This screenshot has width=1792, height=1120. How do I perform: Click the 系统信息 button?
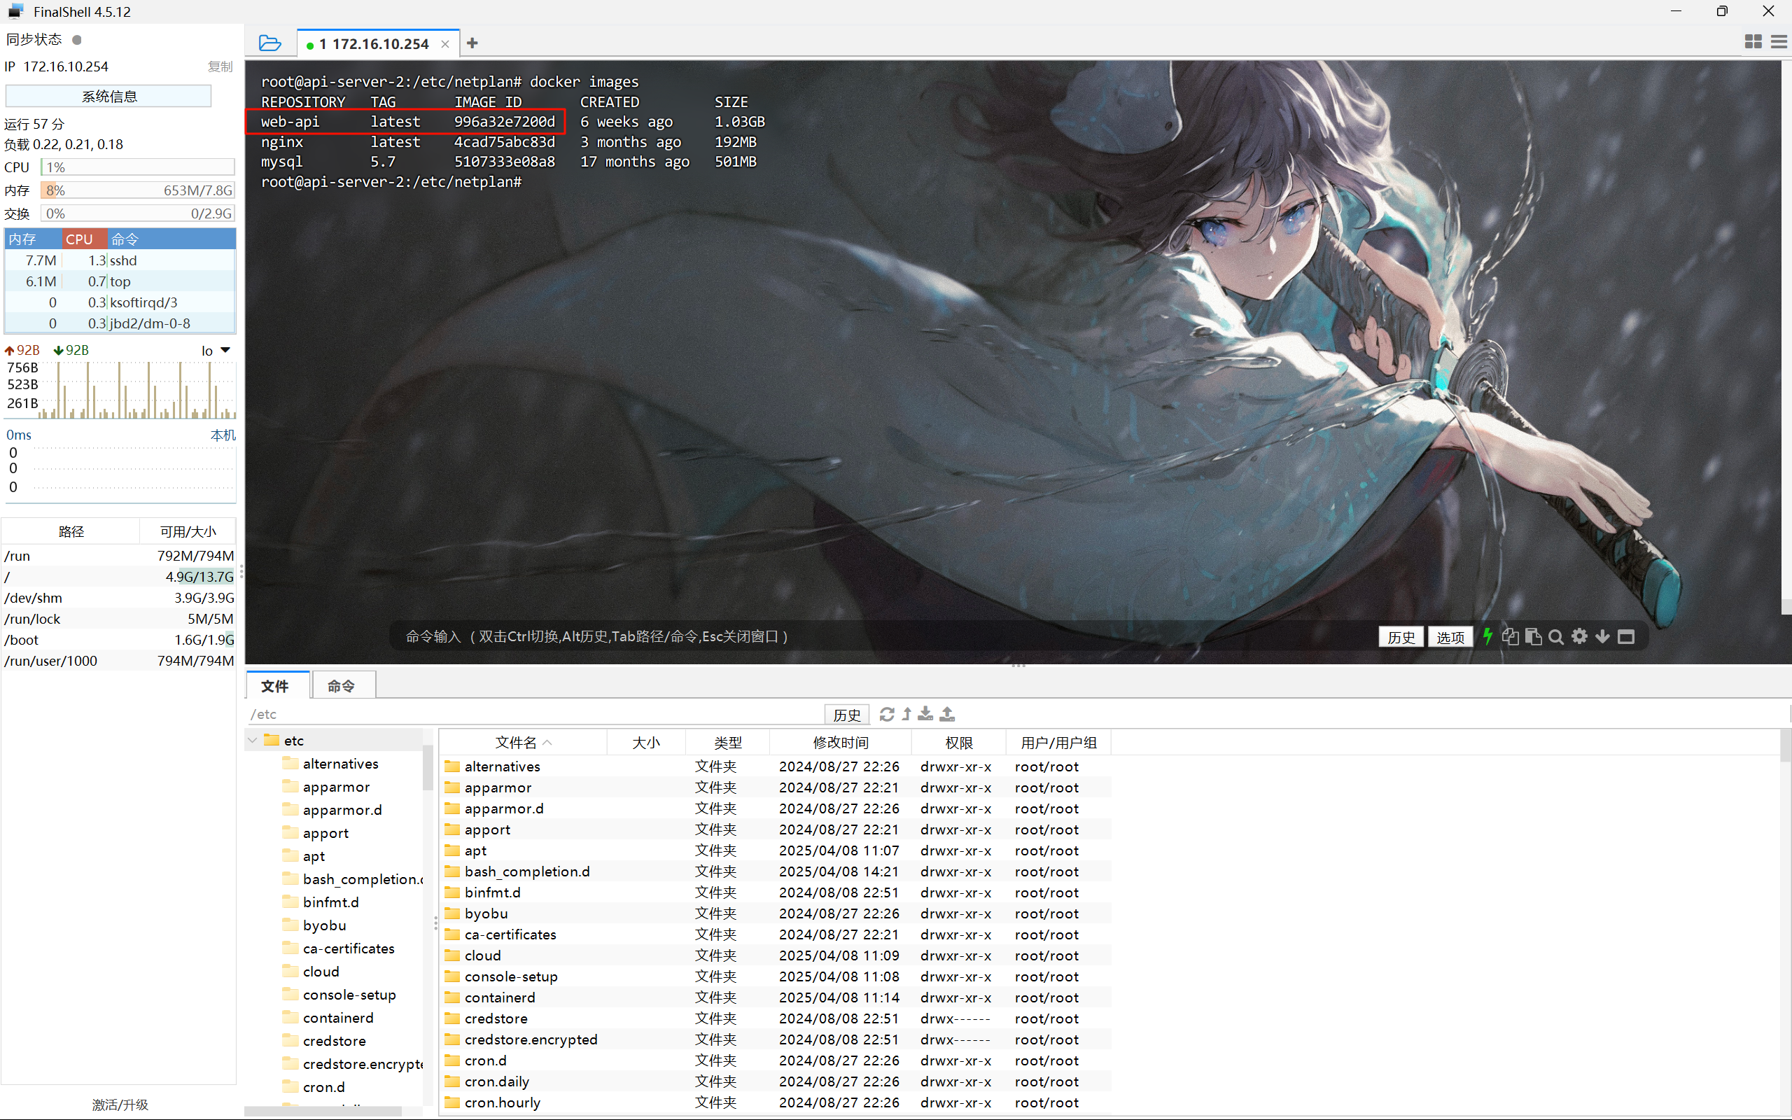click(x=109, y=97)
